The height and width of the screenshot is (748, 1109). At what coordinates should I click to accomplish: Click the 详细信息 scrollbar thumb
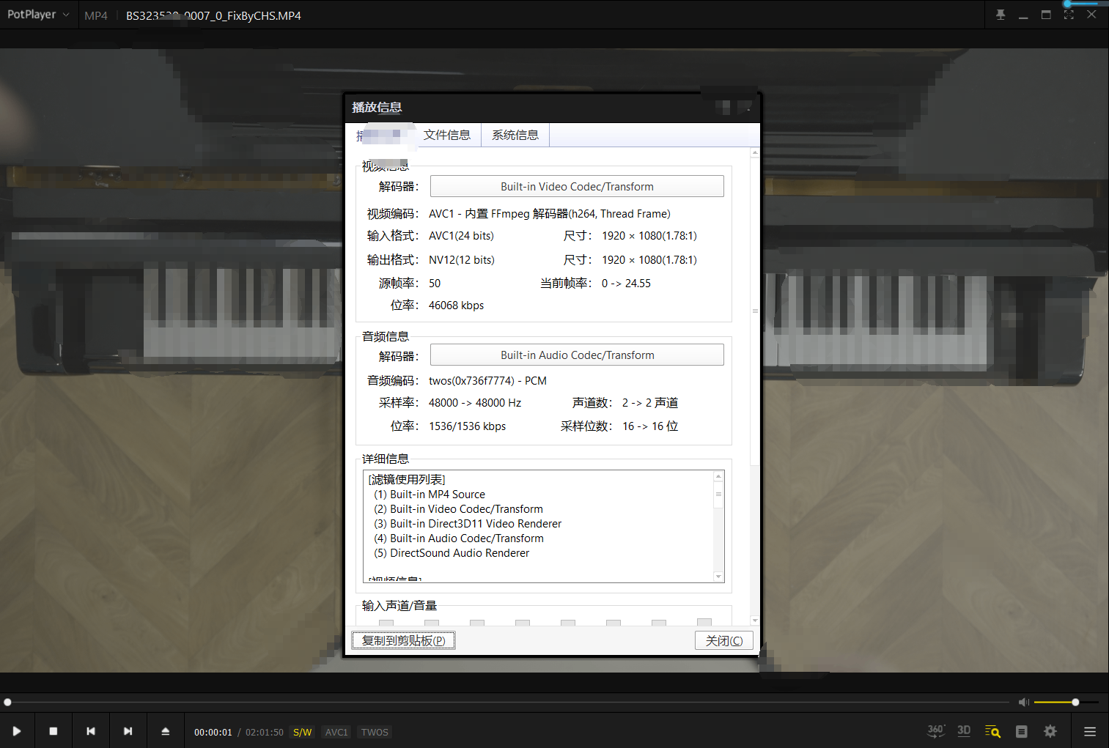click(x=718, y=495)
